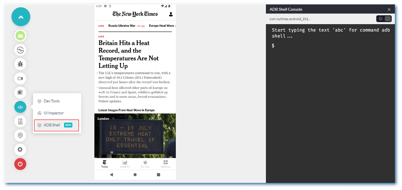Click the U.K. temperatures bullet summary
Screen dimensions: 402x190
(134, 78)
